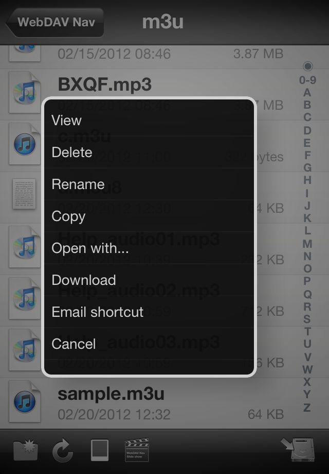This screenshot has height=474, width=329.
Task: Open the downloads drive icon
Action: pyautogui.click(x=298, y=449)
